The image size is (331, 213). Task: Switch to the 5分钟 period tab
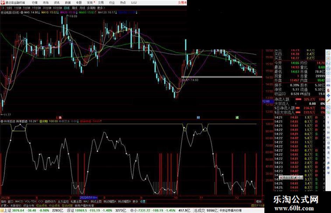[27, 8]
